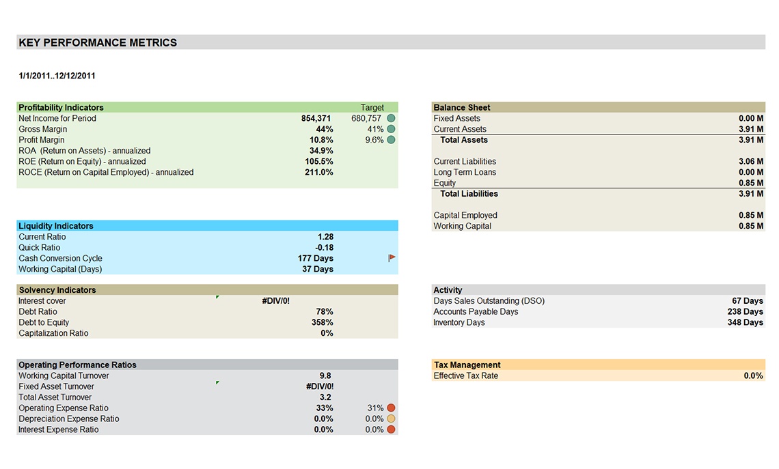Select Fixed Assets value 0.00 M

(x=751, y=119)
